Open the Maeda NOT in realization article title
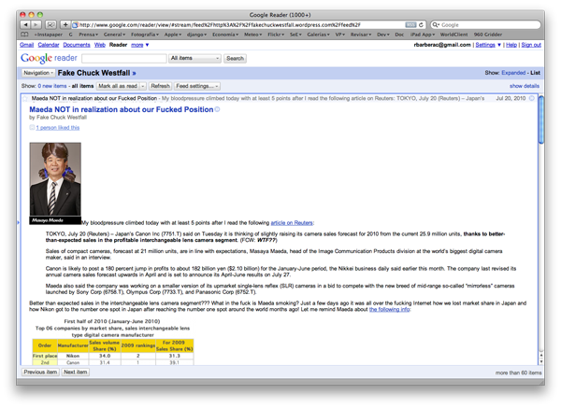 (x=122, y=109)
